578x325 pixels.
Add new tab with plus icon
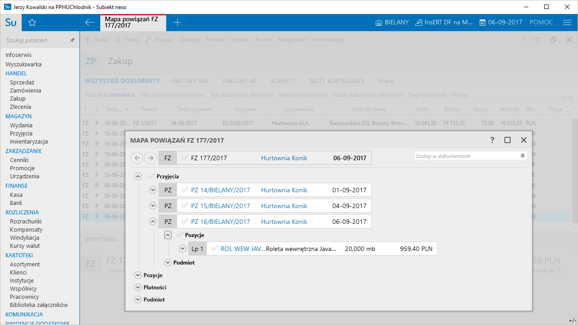[x=177, y=23]
